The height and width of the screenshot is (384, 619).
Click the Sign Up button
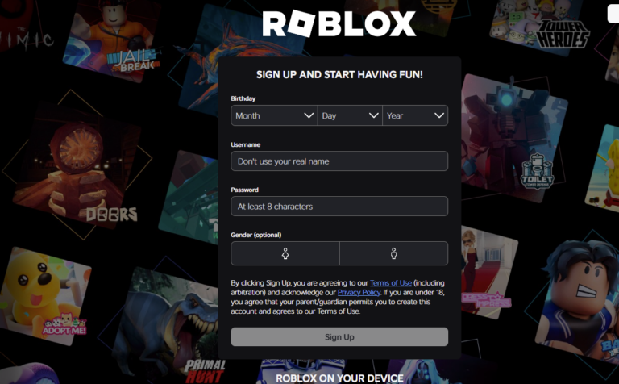[339, 337]
